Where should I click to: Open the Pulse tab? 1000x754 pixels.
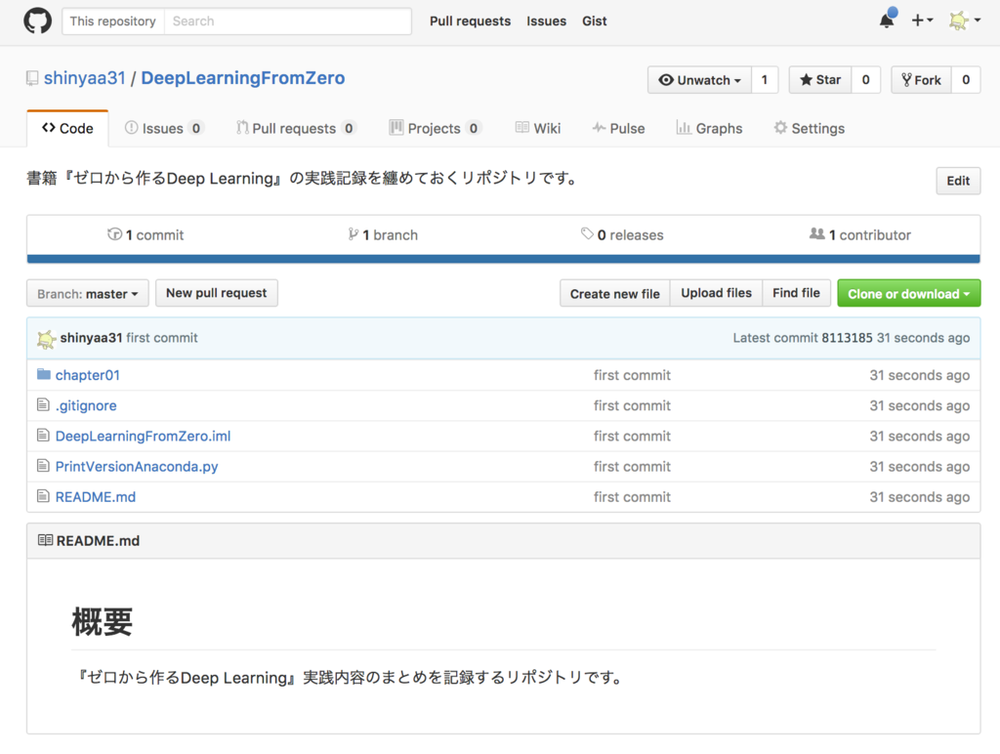[618, 128]
